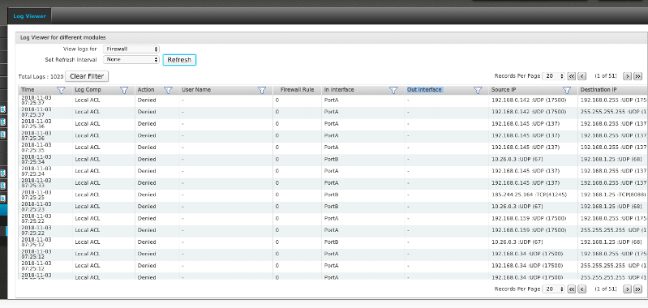Go to previous page using bottom pagination

point(581,289)
